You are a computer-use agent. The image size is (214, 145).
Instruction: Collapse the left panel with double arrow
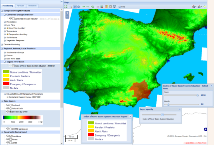[x=62, y=1]
